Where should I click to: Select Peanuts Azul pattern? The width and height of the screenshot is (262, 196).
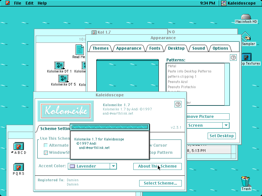(x=195, y=82)
